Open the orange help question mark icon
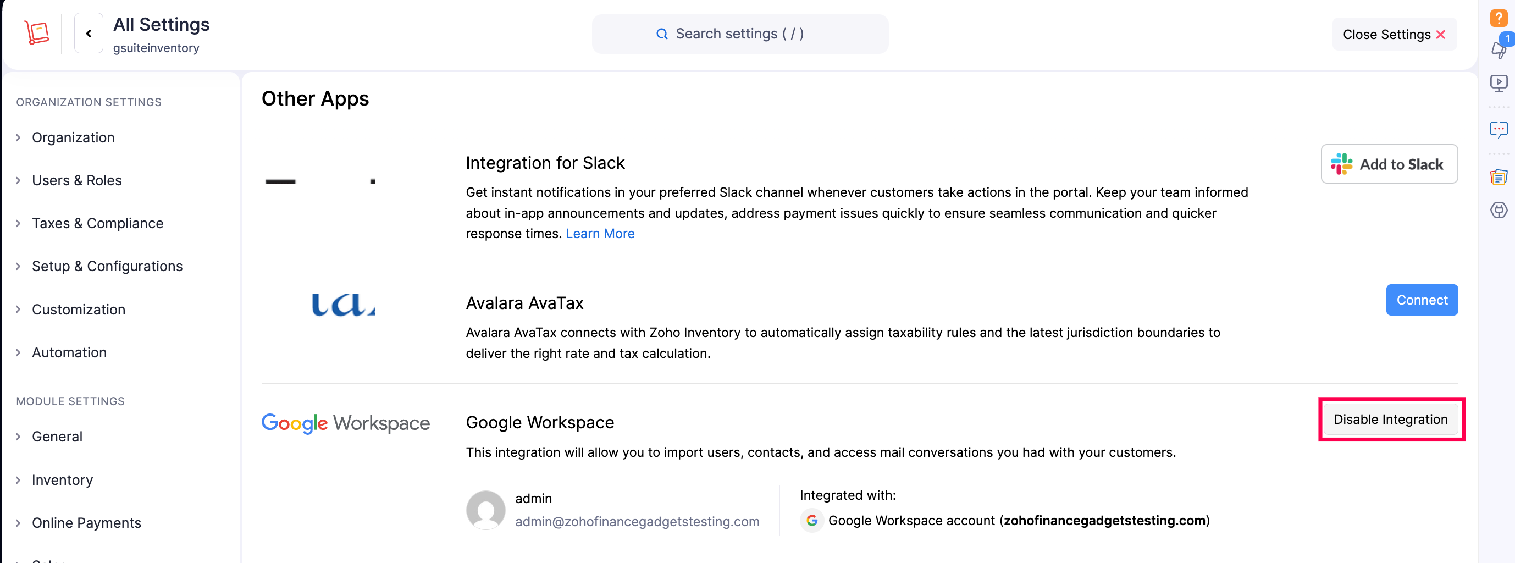The width and height of the screenshot is (1515, 563). coord(1498,18)
